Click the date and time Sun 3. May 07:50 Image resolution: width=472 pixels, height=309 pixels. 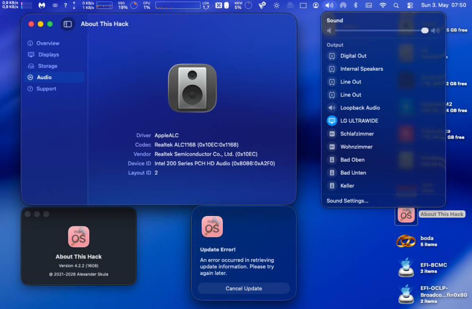pos(443,5)
